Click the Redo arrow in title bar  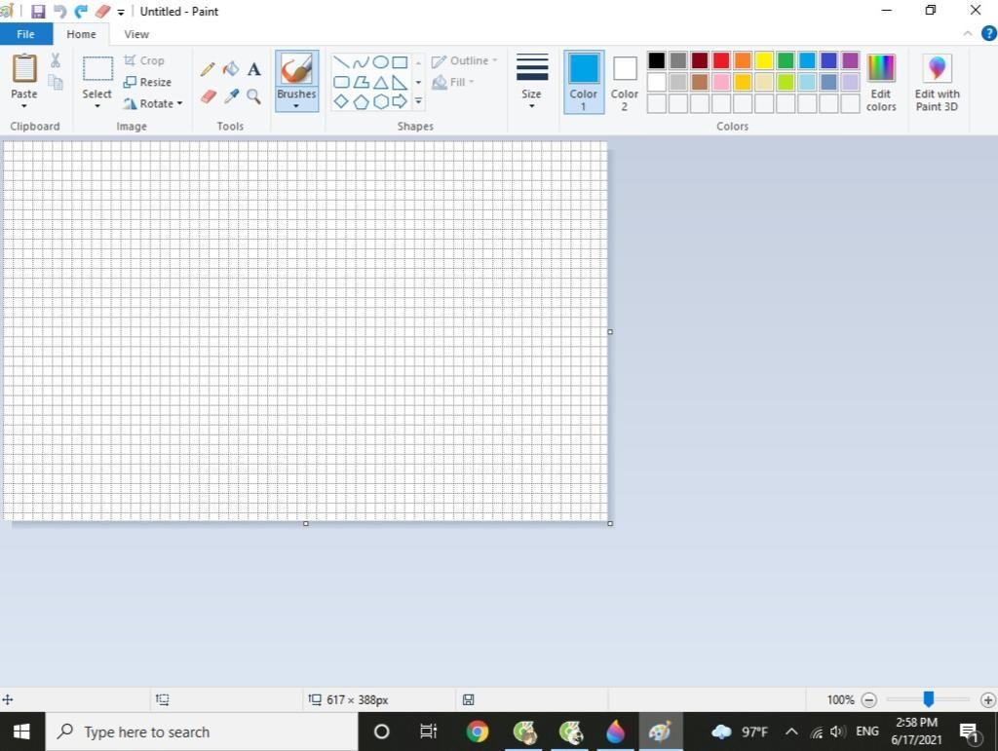point(82,12)
